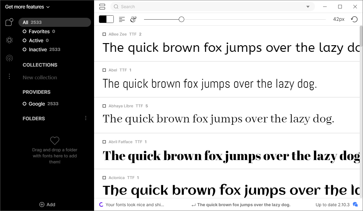The width and height of the screenshot is (363, 211).
Task: Open the sidebar three-dot overflow menu
Action: (x=9, y=76)
